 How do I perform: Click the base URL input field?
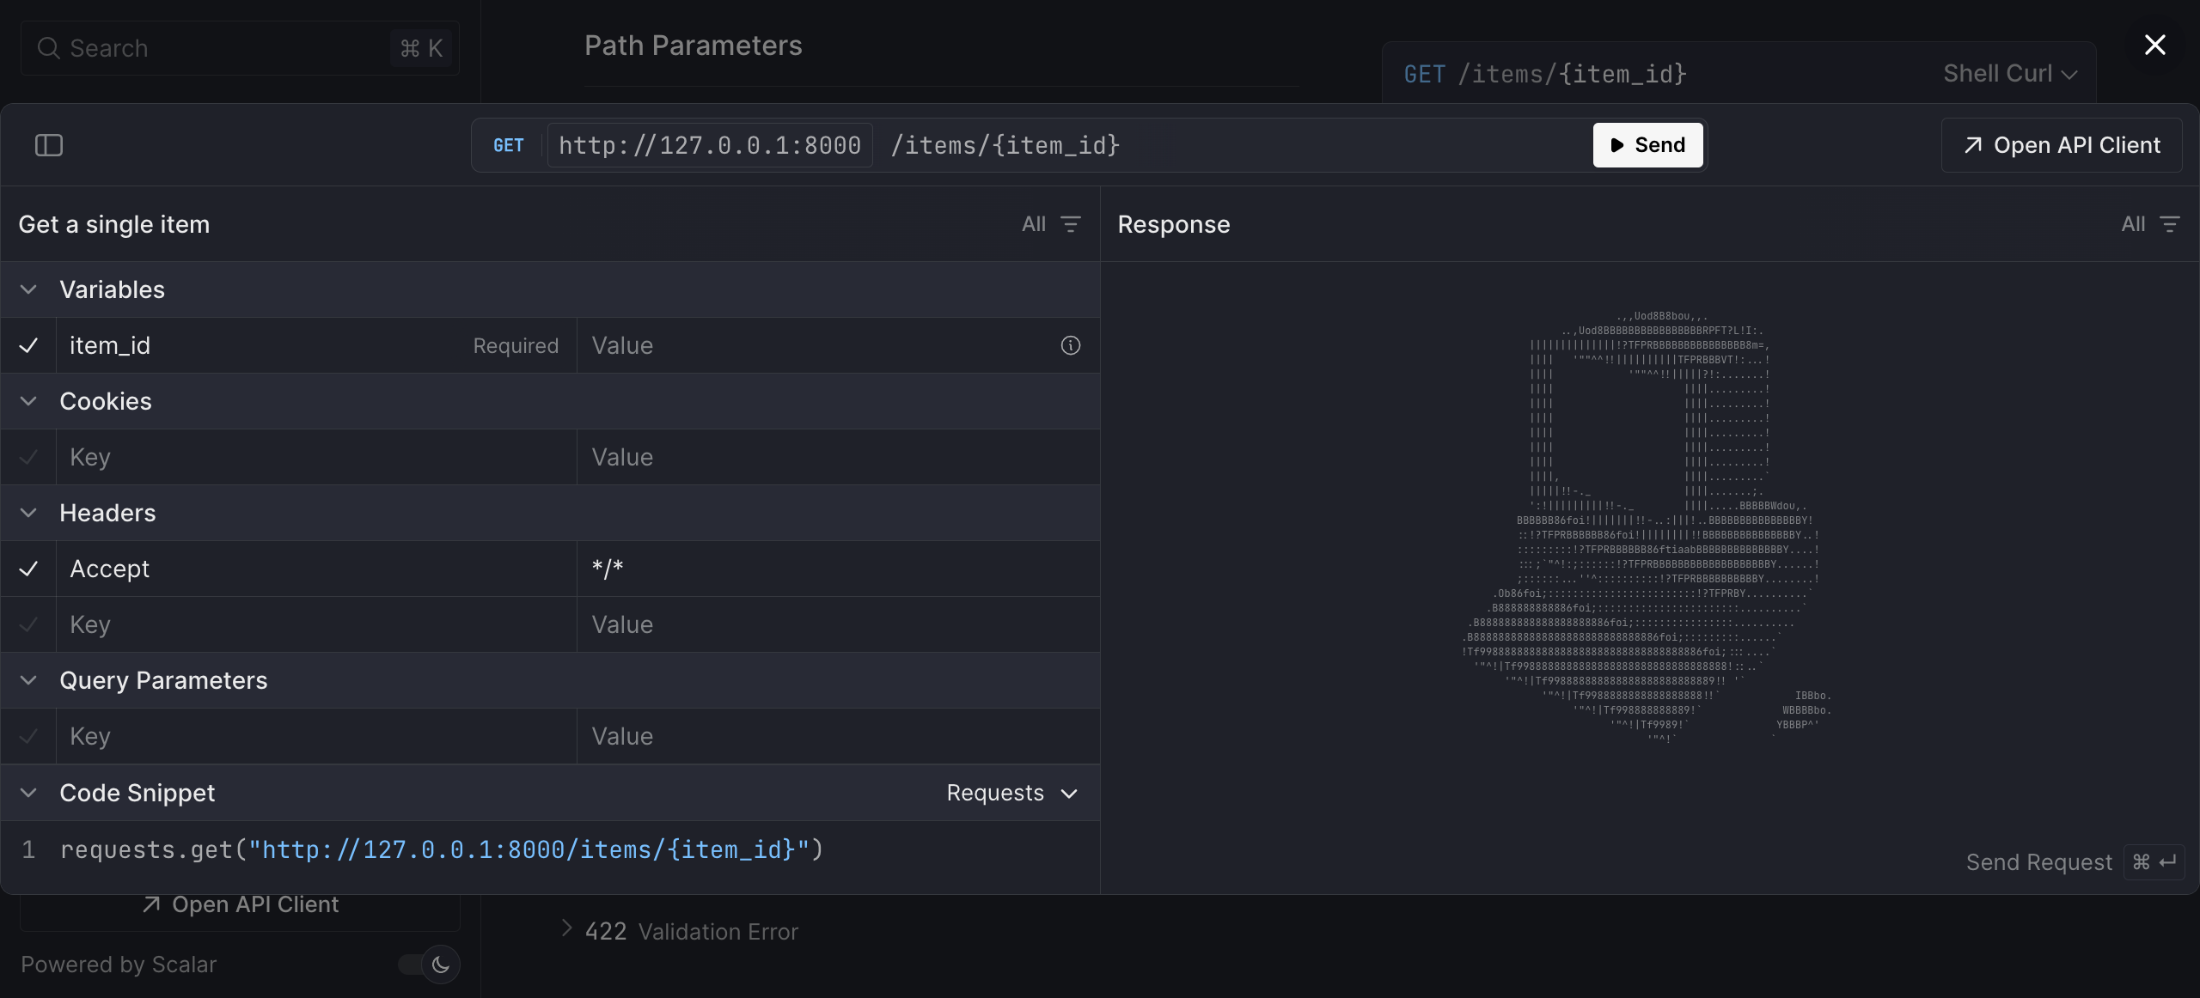[x=708, y=145]
